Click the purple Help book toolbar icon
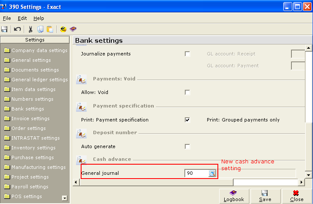Image resolution: width=313 pixels, height=204 pixels. coord(73,29)
